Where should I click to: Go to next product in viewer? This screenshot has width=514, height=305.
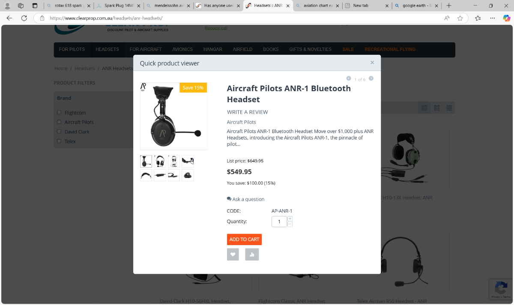[x=371, y=78]
